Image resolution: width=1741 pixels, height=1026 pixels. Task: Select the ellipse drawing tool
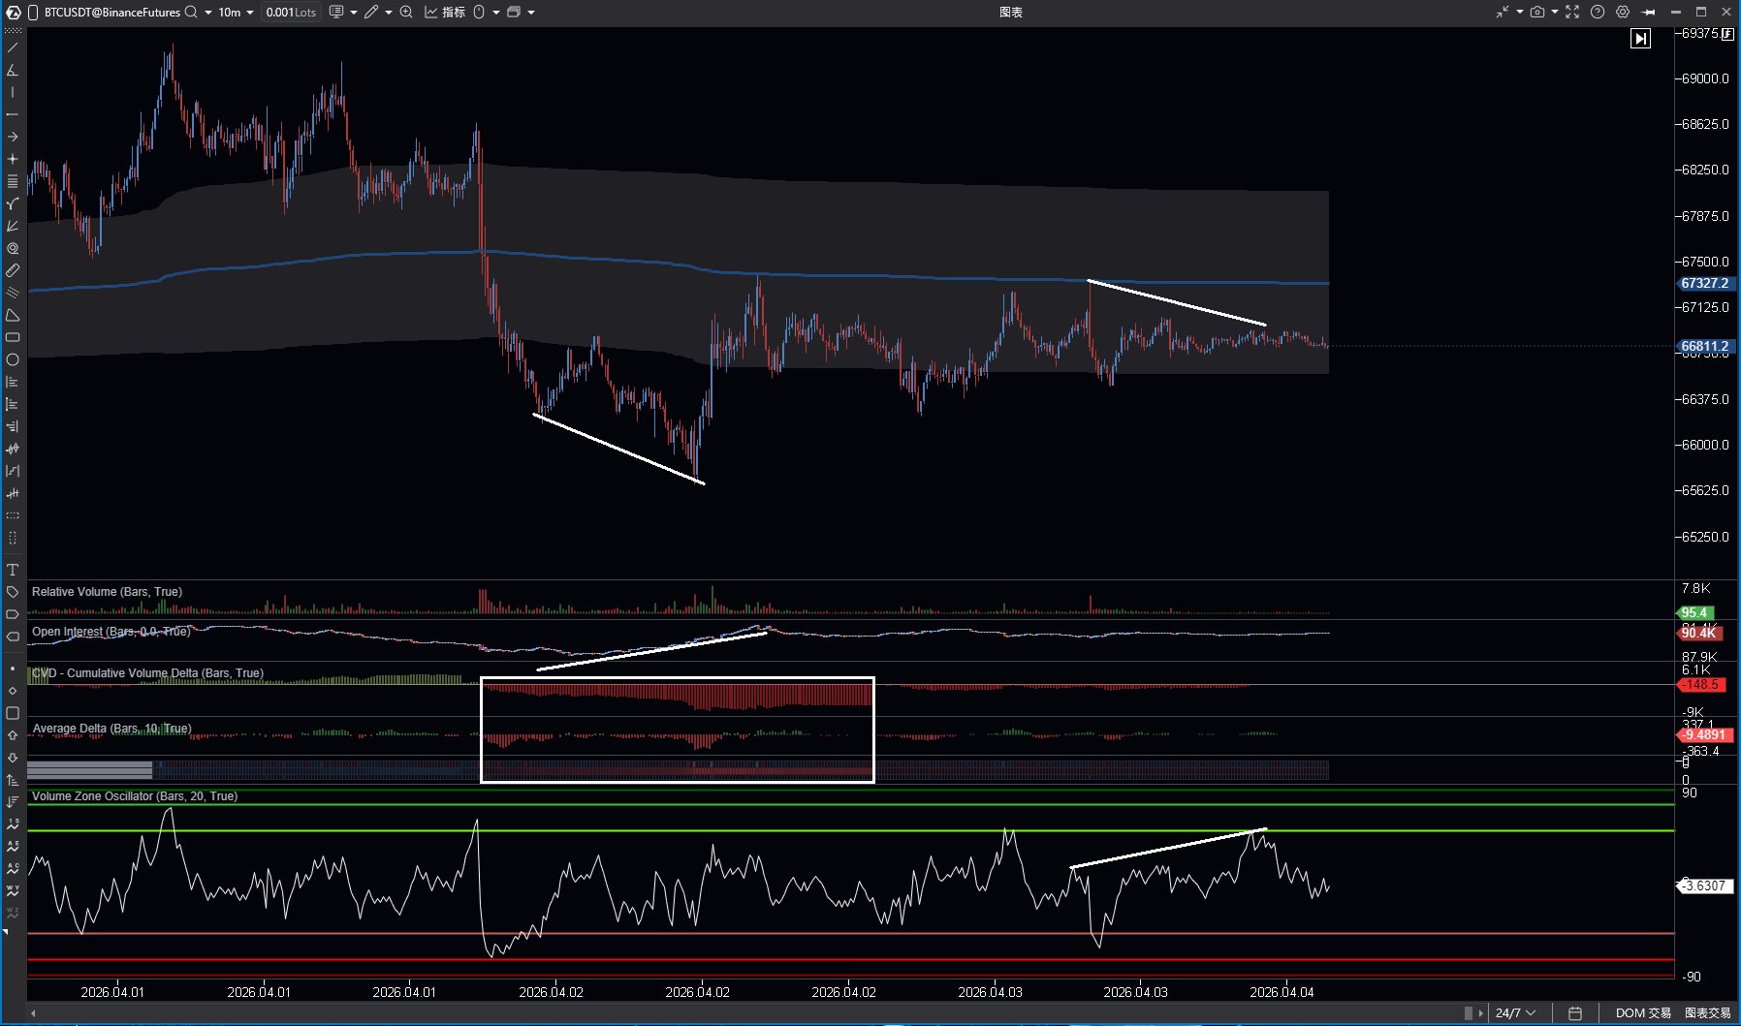point(13,359)
